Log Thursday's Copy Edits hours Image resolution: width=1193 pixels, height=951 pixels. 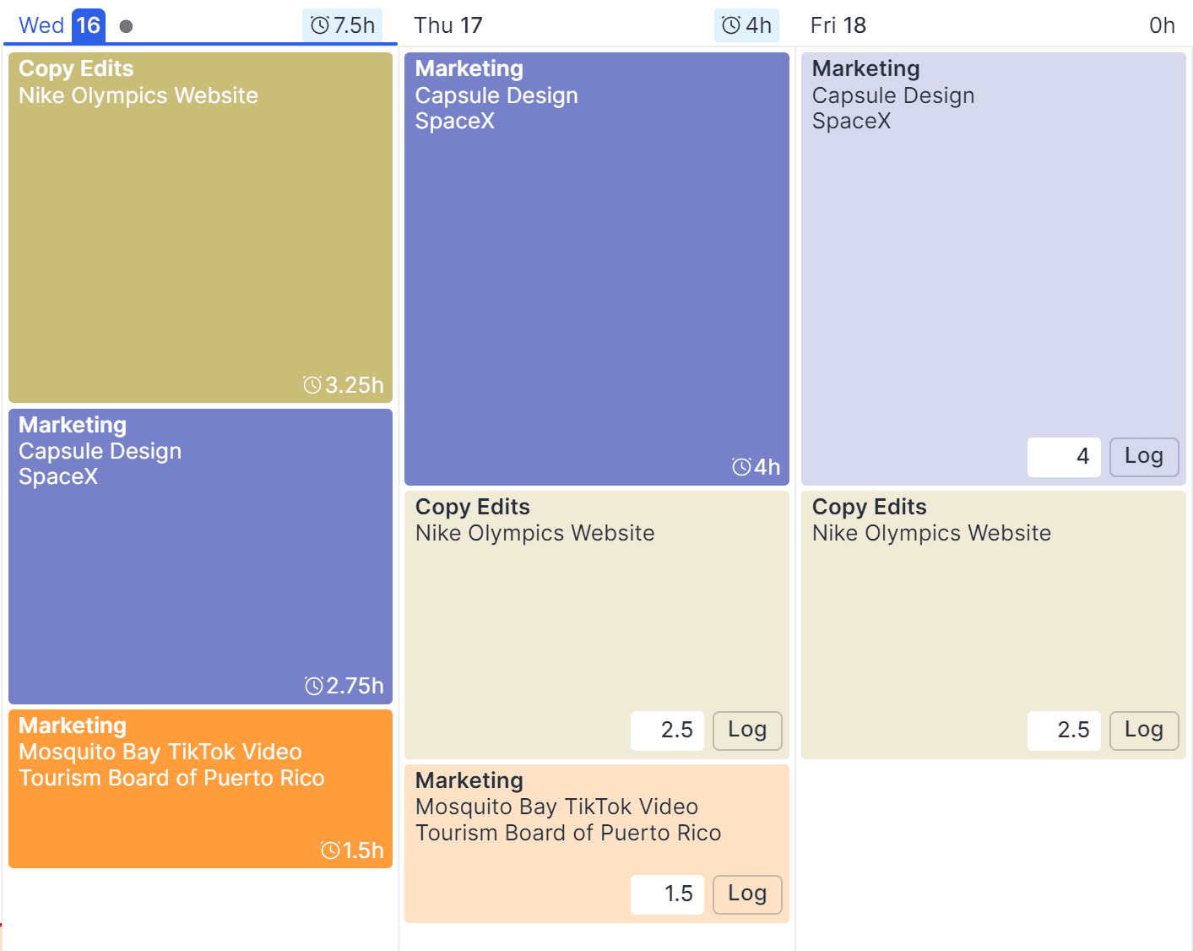pyautogui.click(x=747, y=731)
